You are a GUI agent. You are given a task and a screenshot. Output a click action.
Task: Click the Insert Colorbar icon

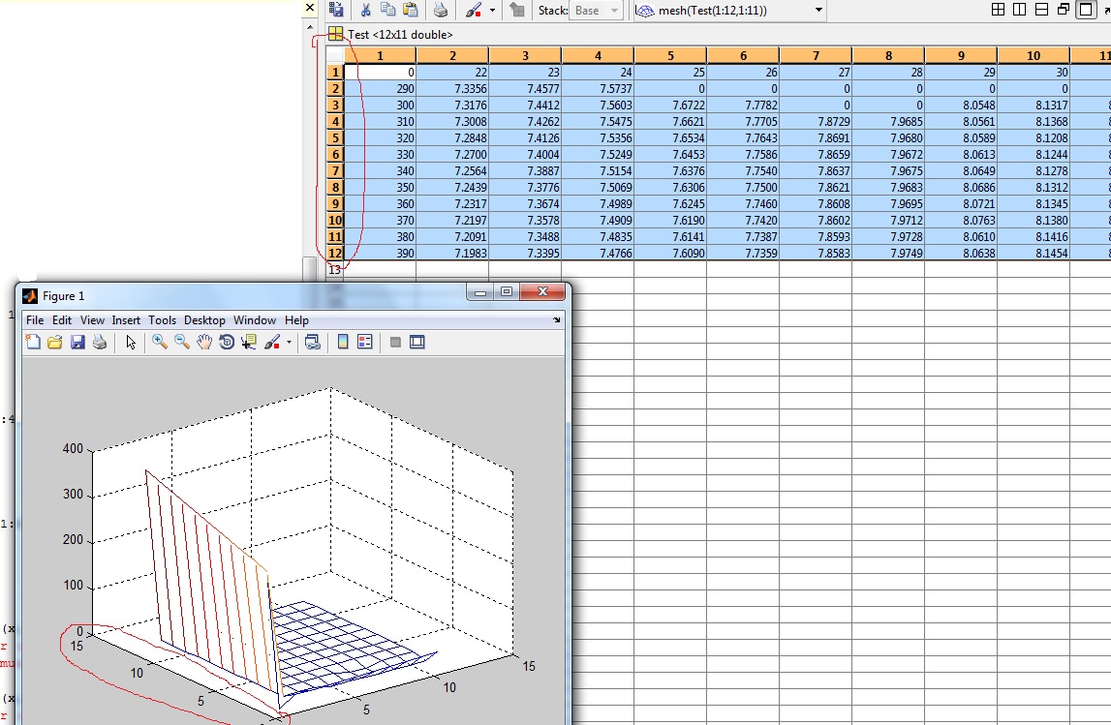point(343,342)
